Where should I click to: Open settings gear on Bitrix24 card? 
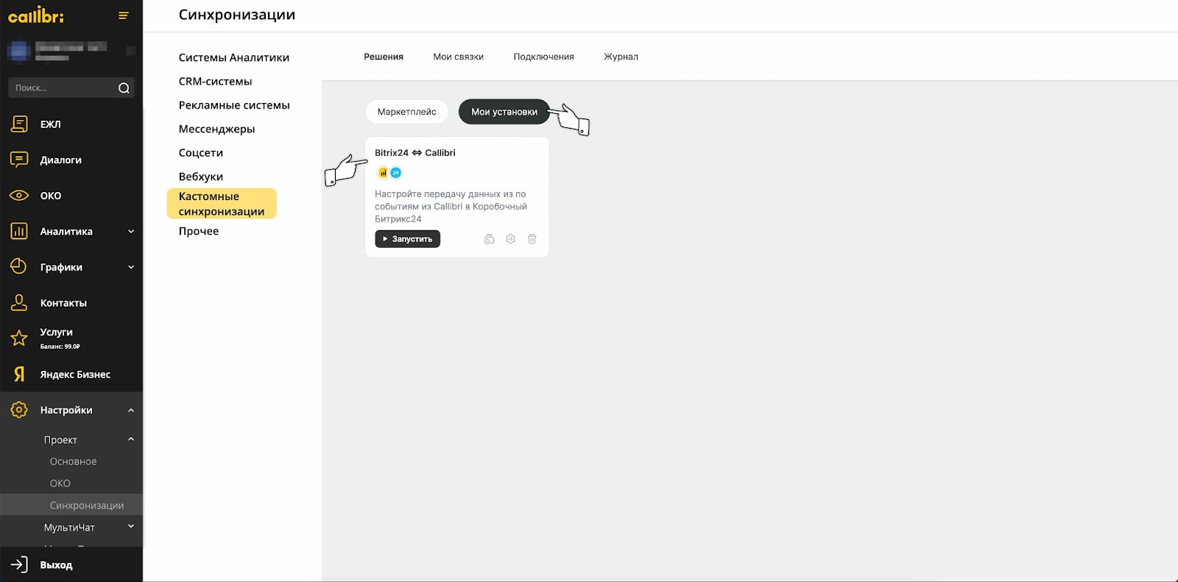pos(510,239)
